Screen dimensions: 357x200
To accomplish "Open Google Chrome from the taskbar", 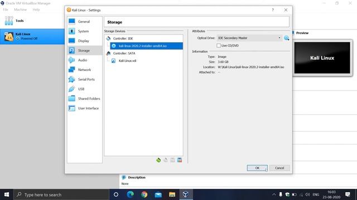I will coord(144,194).
